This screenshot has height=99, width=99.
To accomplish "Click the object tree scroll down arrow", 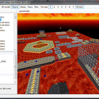I will pos(15,49).
